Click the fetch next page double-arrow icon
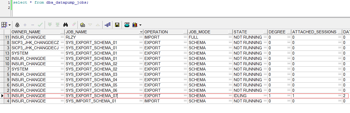Image resolution: width=350 pixels, height=113 pixels. 50,25
